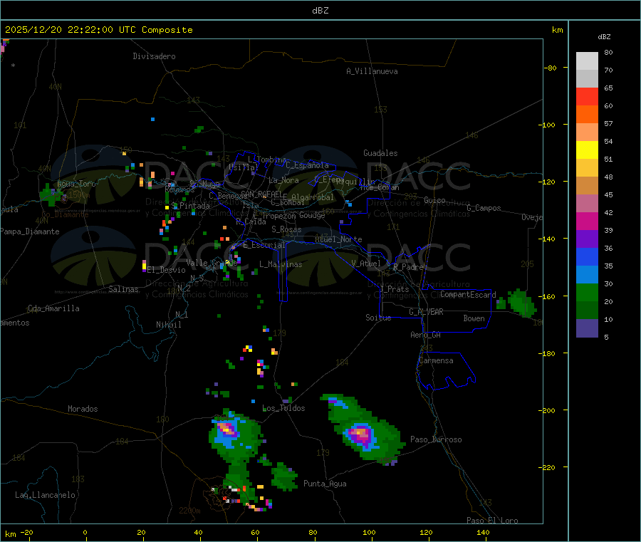Viewport: 641px width, 542px height.
Task: Click the Aero_GA map label
Action: 426,335
